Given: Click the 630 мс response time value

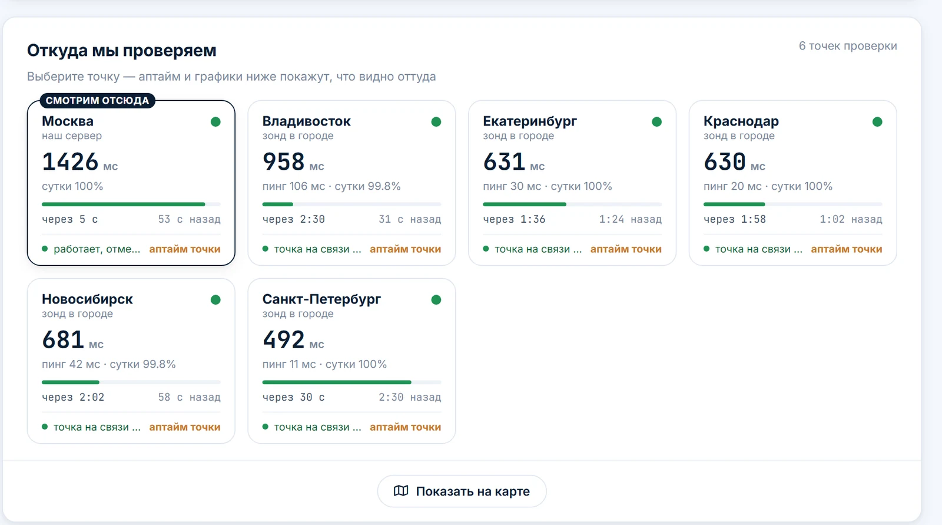Looking at the screenshot, I should [x=735, y=162].
